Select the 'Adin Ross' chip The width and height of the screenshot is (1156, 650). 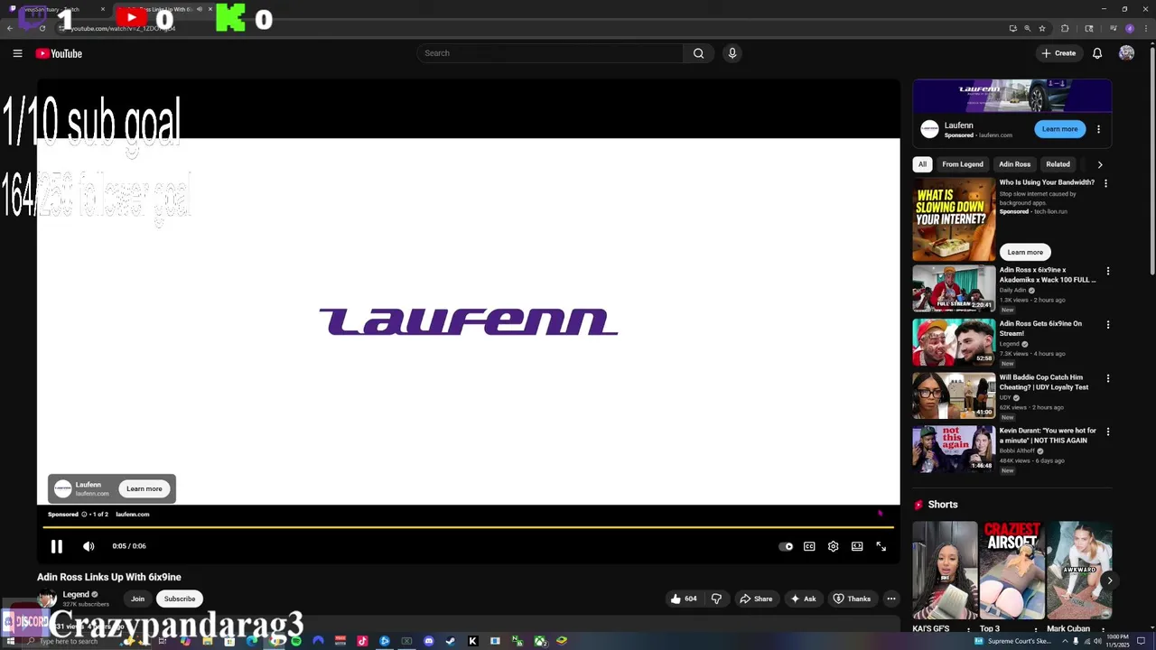click(x=1014, y=164)
